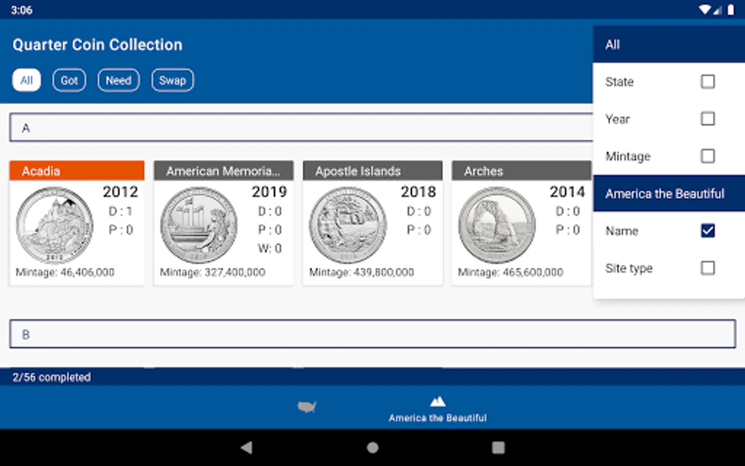Tap the Apostle Islands quarter coin image
Image resolution: width=745 pixels, height=466 pixels.
(348, 225)
